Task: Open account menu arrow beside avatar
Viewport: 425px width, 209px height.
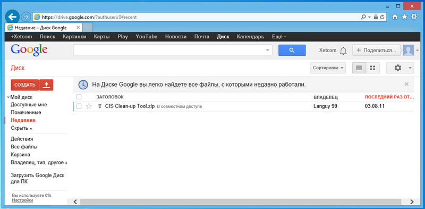Action: coord(418,50)
